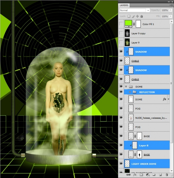The height and width of the screenshot is (178, 174).
Task: Expand DOME layer effects arrow beside fx
Action: pyautogui.click(x=168, y=99)
